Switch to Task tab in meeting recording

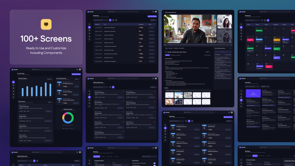point(166,48)
